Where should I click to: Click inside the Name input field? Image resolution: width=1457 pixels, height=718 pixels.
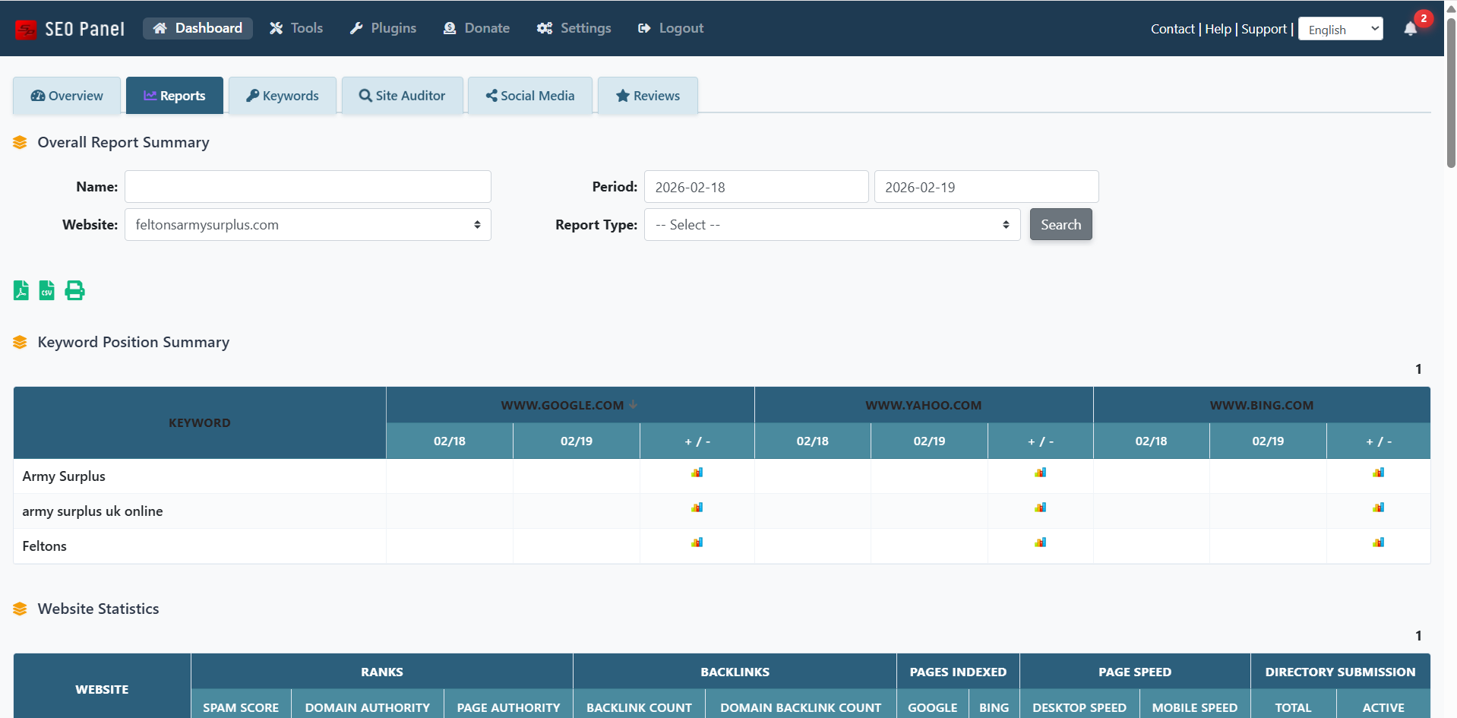pos(307,186)
